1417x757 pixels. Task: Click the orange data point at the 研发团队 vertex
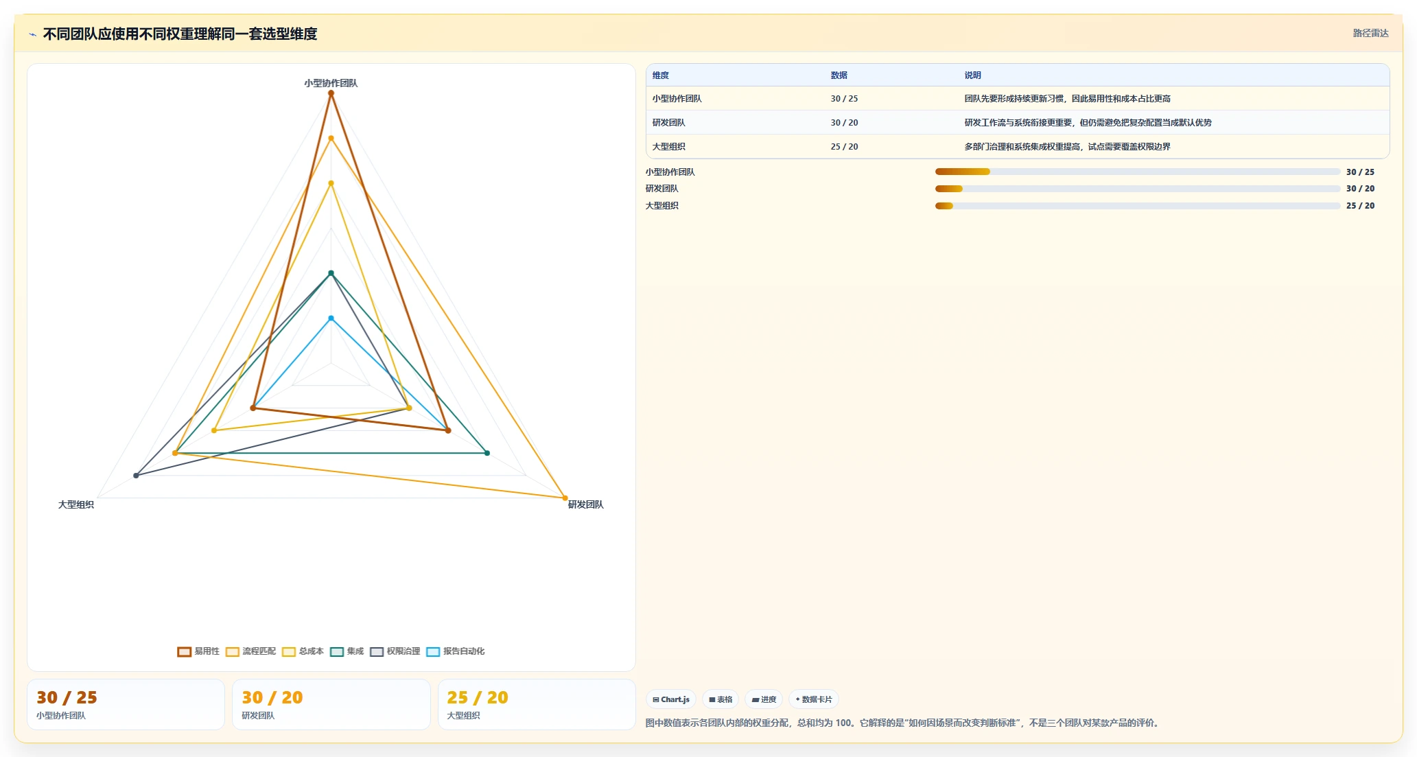[565, 498]
